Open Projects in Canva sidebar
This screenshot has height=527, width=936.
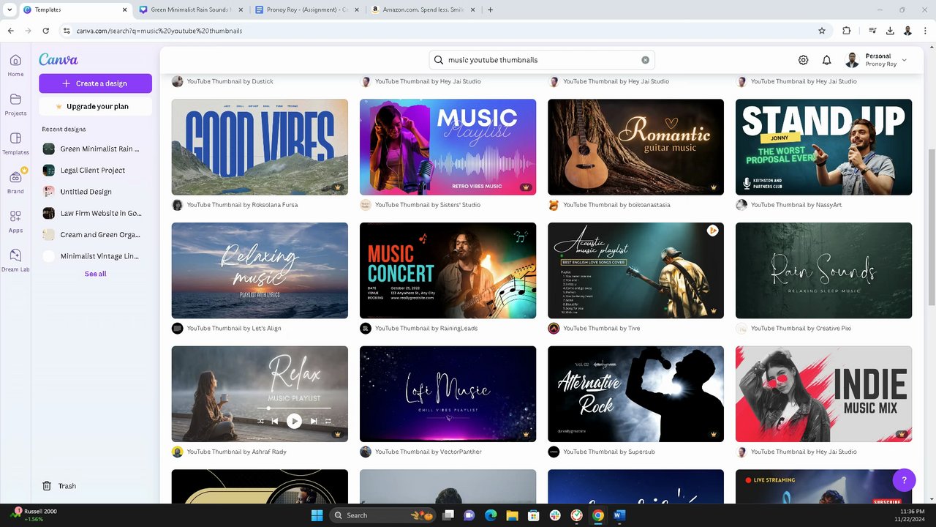point(15,104)
